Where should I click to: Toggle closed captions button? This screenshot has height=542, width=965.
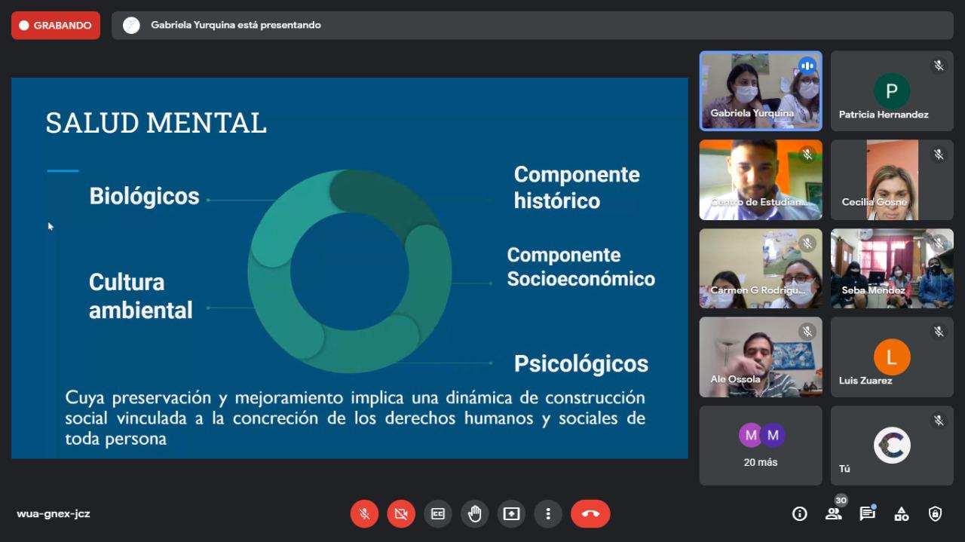pyautogui.click(x=438, y=514)
